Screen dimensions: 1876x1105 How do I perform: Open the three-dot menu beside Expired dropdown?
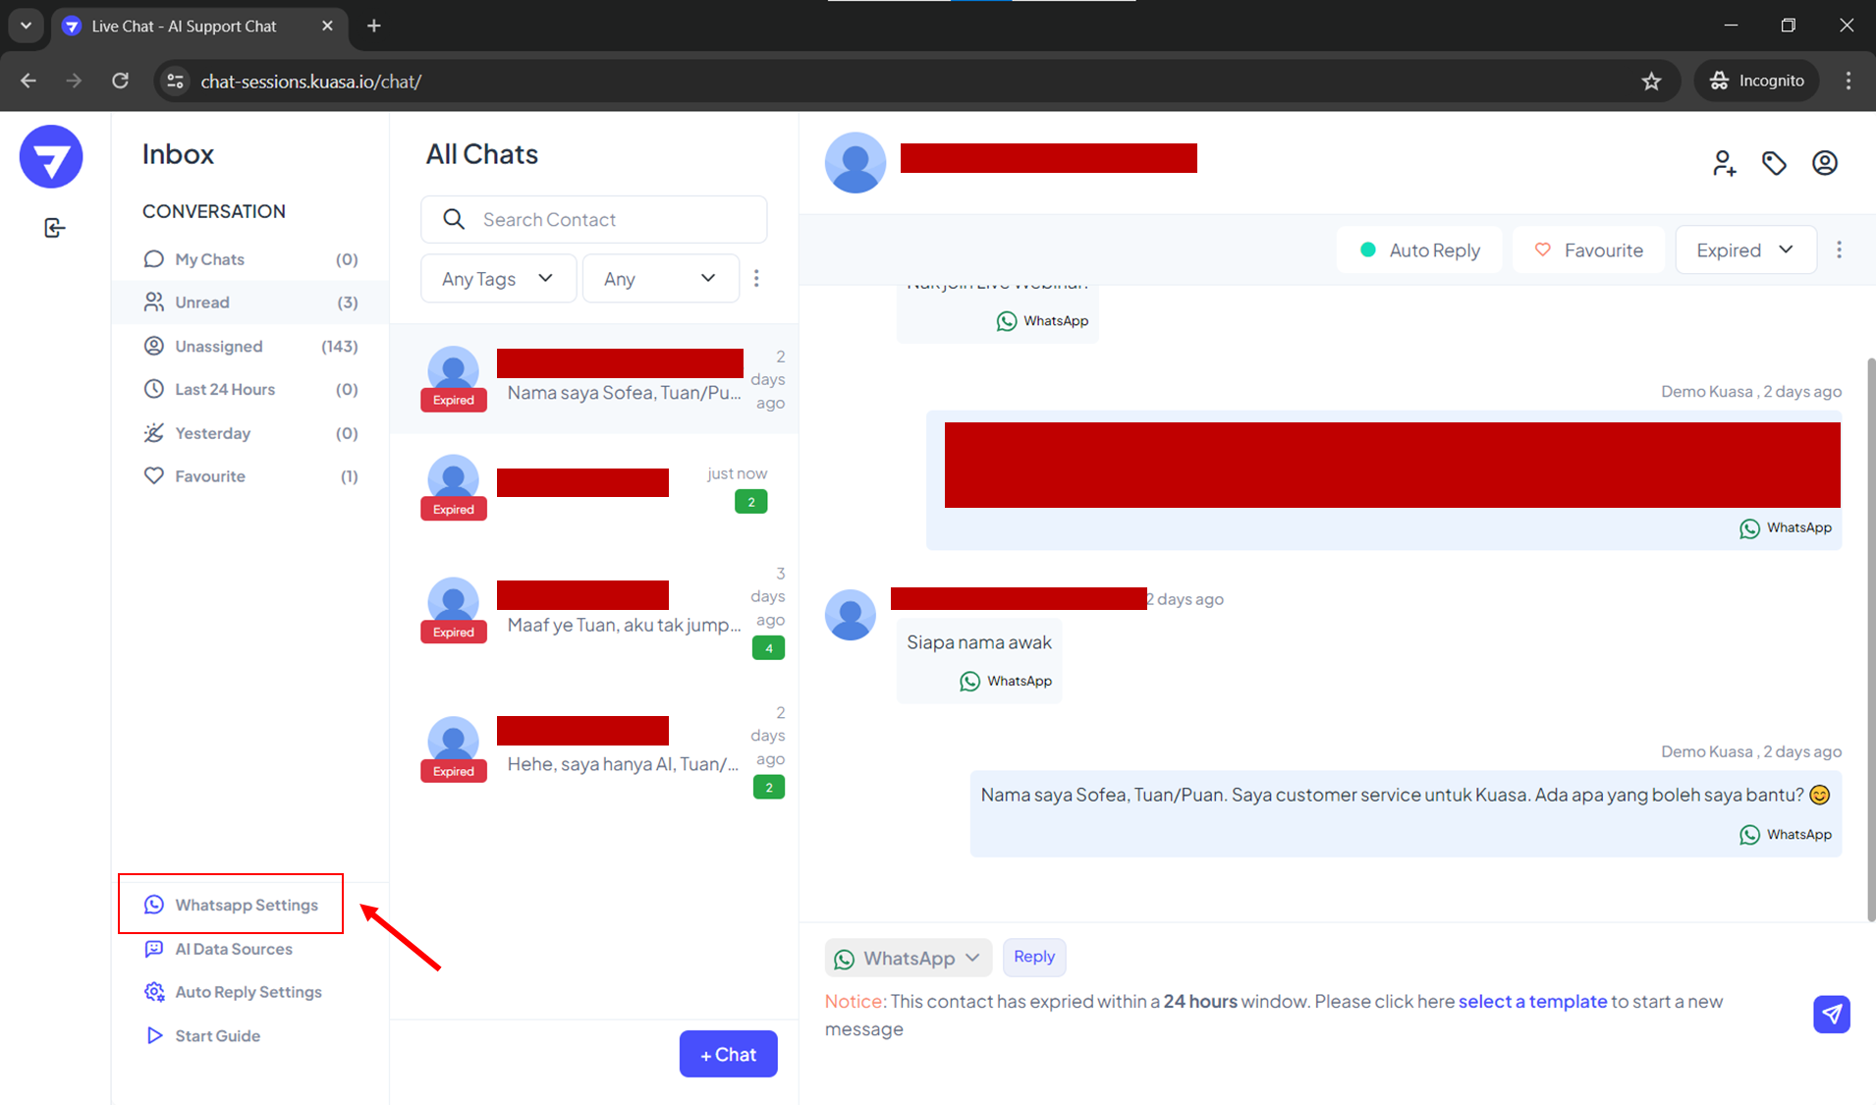point(1839,250)
